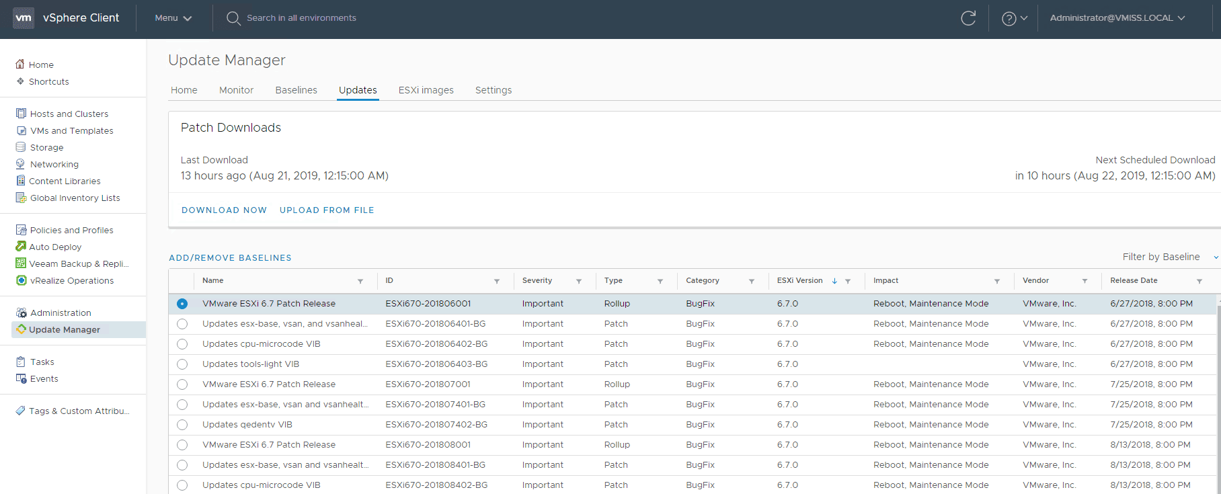
Task: Open Release Date column filter
Action: pyautogui.click(x=1199, y=281)
